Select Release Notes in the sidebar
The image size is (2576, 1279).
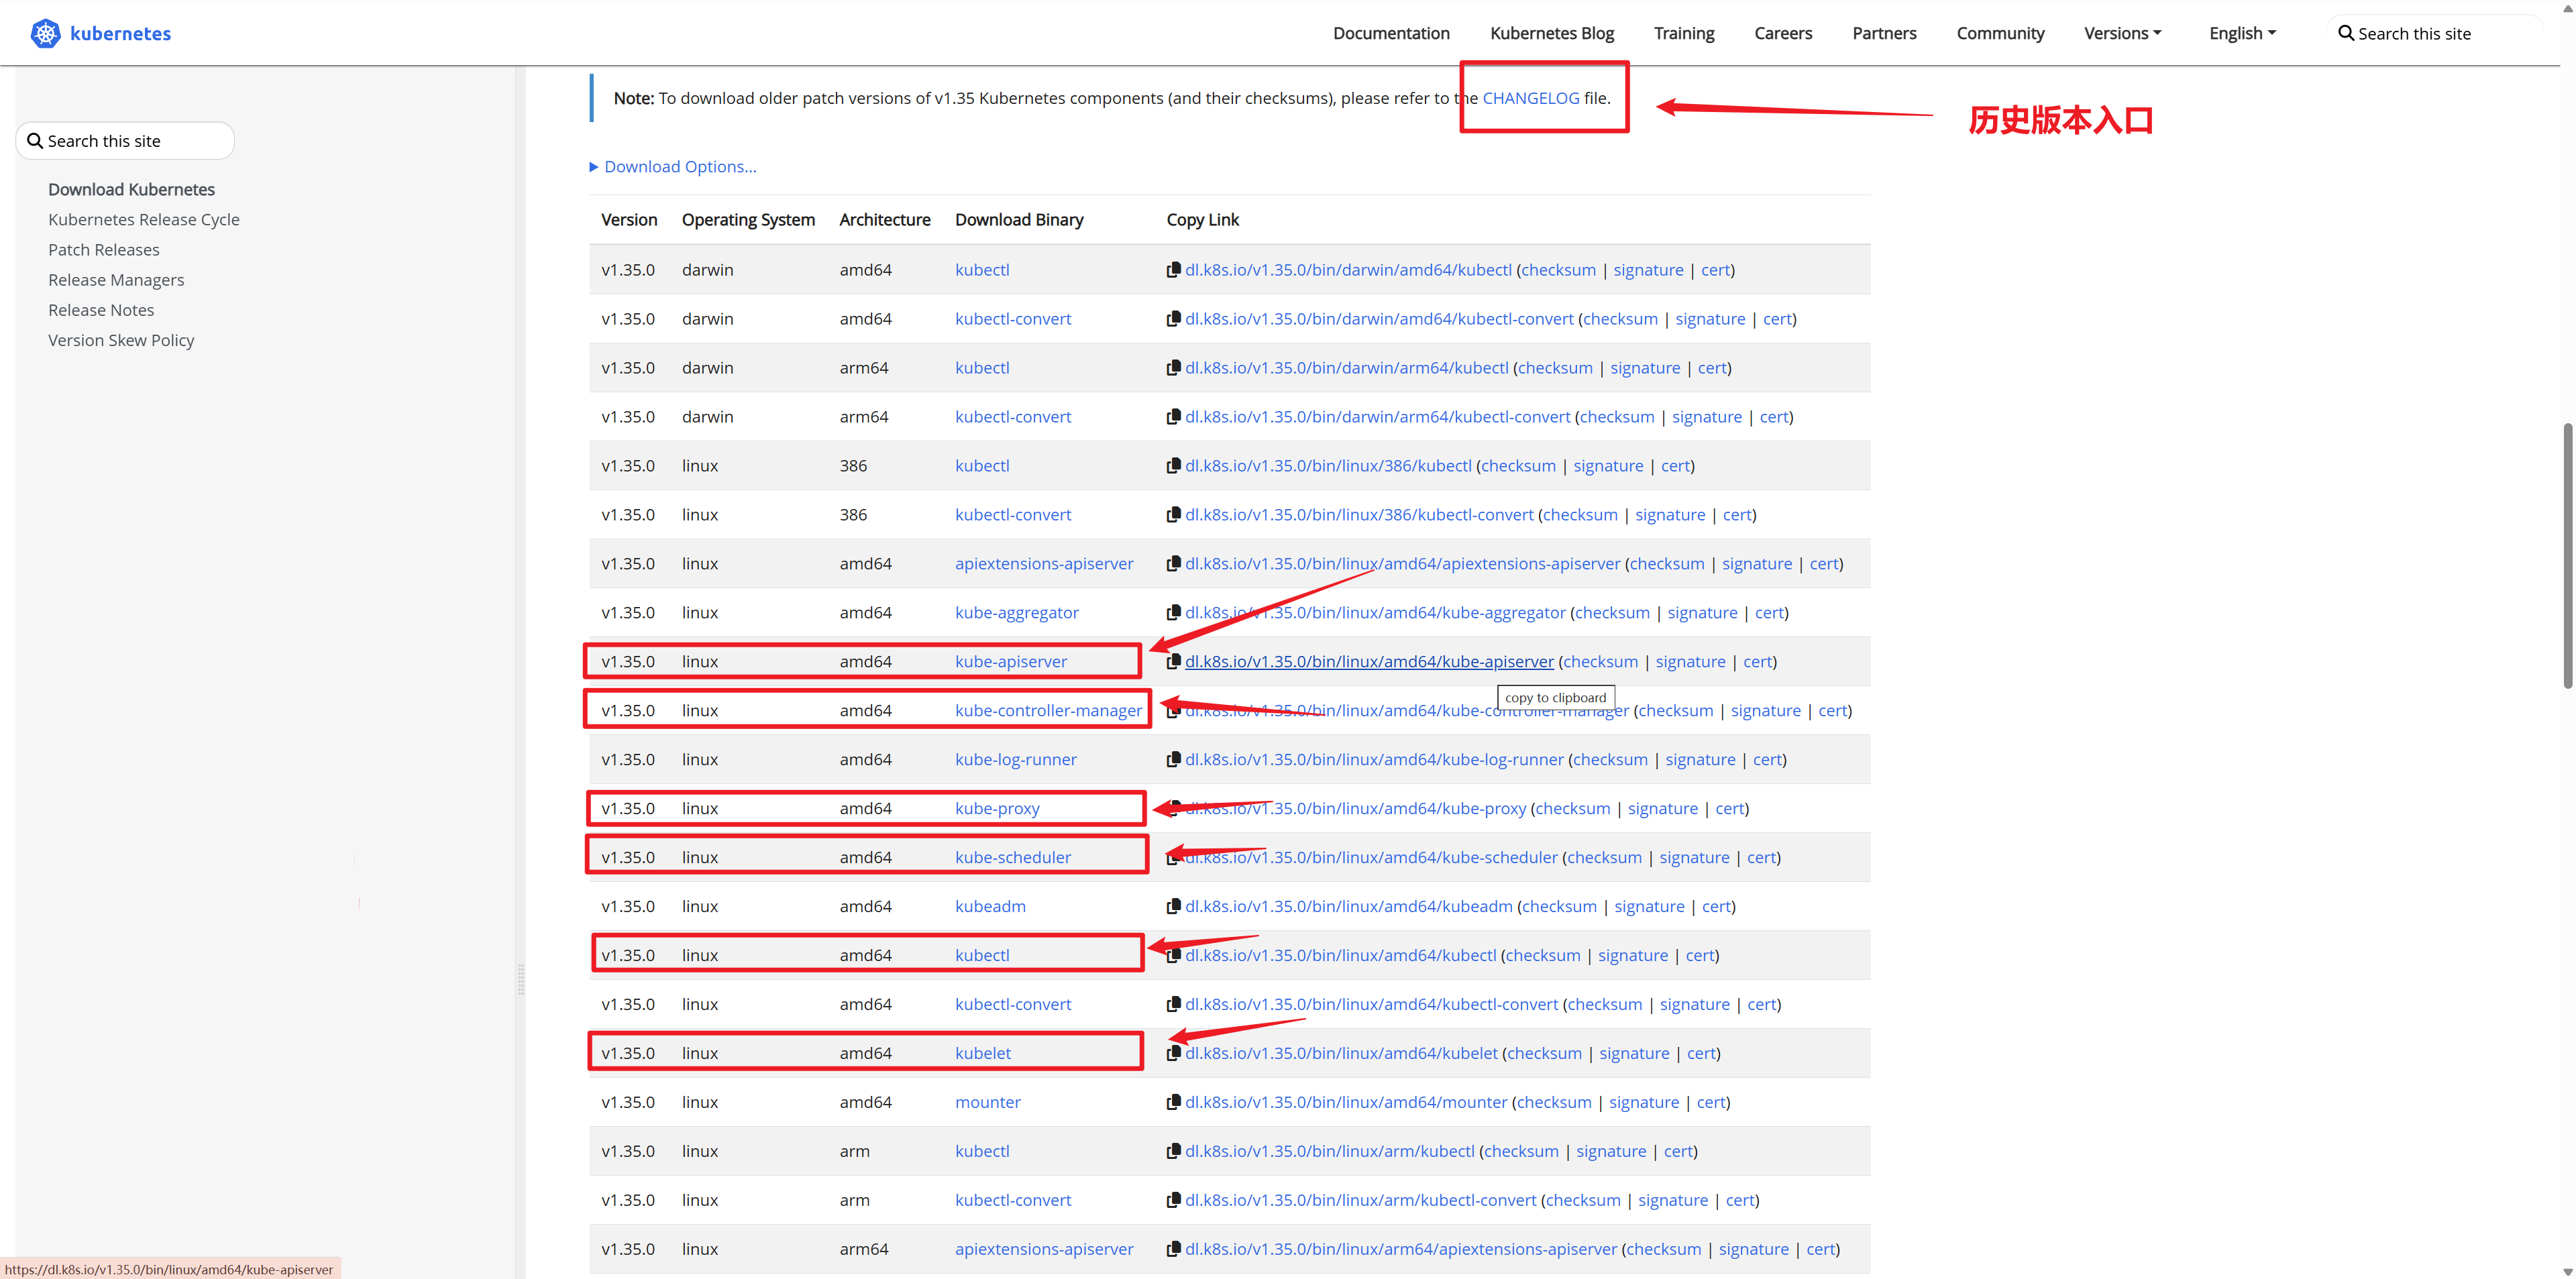[101, 310]
